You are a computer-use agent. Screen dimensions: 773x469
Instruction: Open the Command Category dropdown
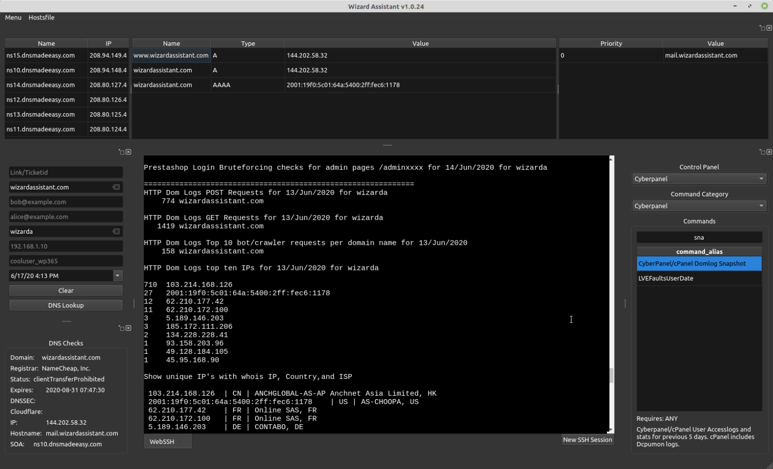[699, 206]
